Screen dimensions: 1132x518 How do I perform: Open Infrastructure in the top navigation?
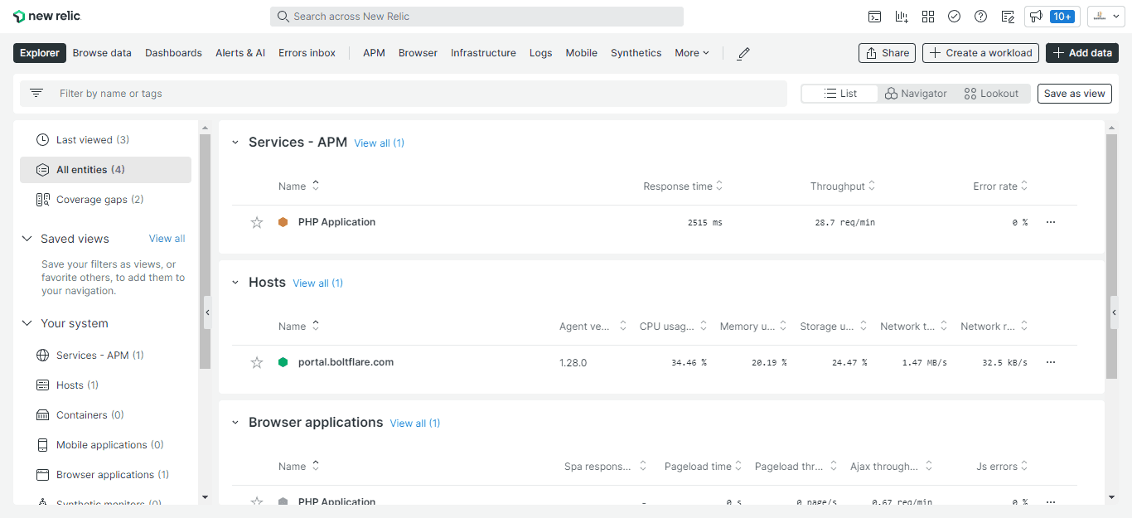[x=483, y=53]
